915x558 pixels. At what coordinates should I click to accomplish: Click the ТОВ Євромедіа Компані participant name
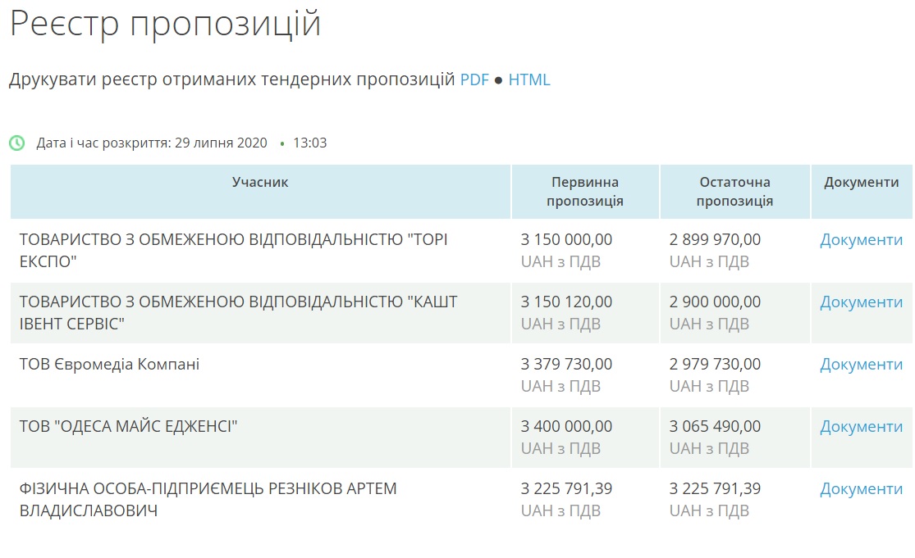(x=109, y=364)
